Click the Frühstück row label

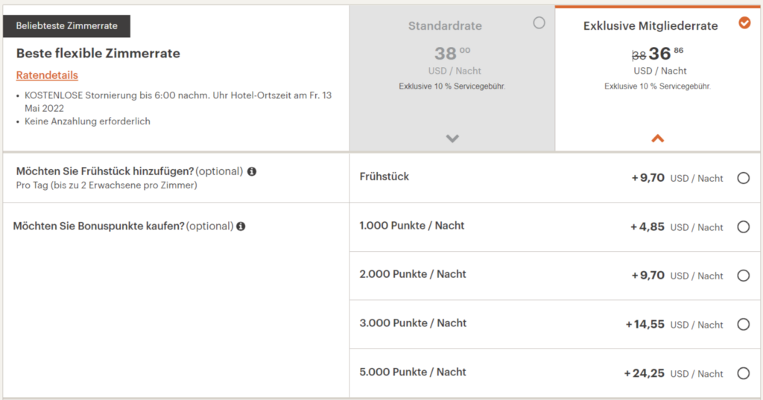(384, 177)
